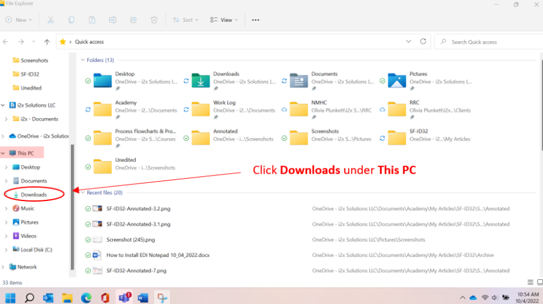Viewport: 543px width, 304px height.
Task: Show hidden system tray icons chevron
Action: click(463, 298)
